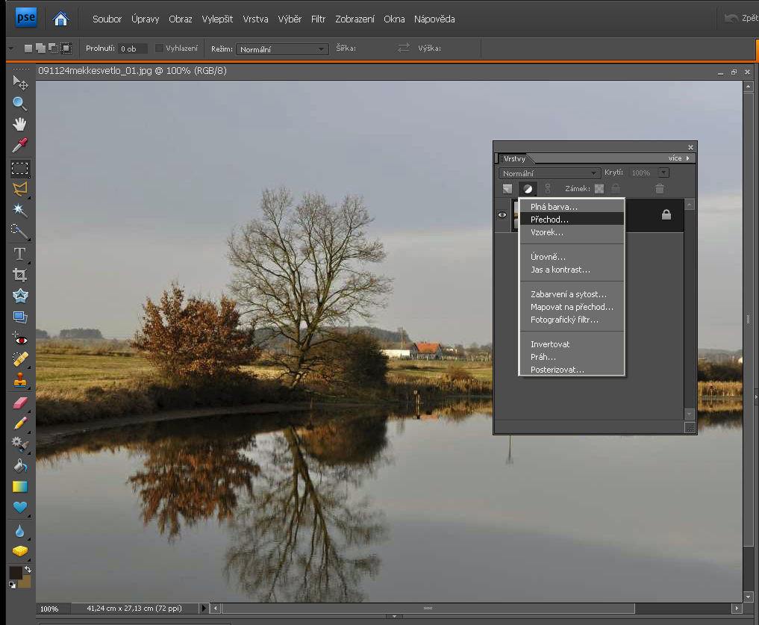
Task: Toggle lock transparent pixels checkerboard
Action: point(599,189)
